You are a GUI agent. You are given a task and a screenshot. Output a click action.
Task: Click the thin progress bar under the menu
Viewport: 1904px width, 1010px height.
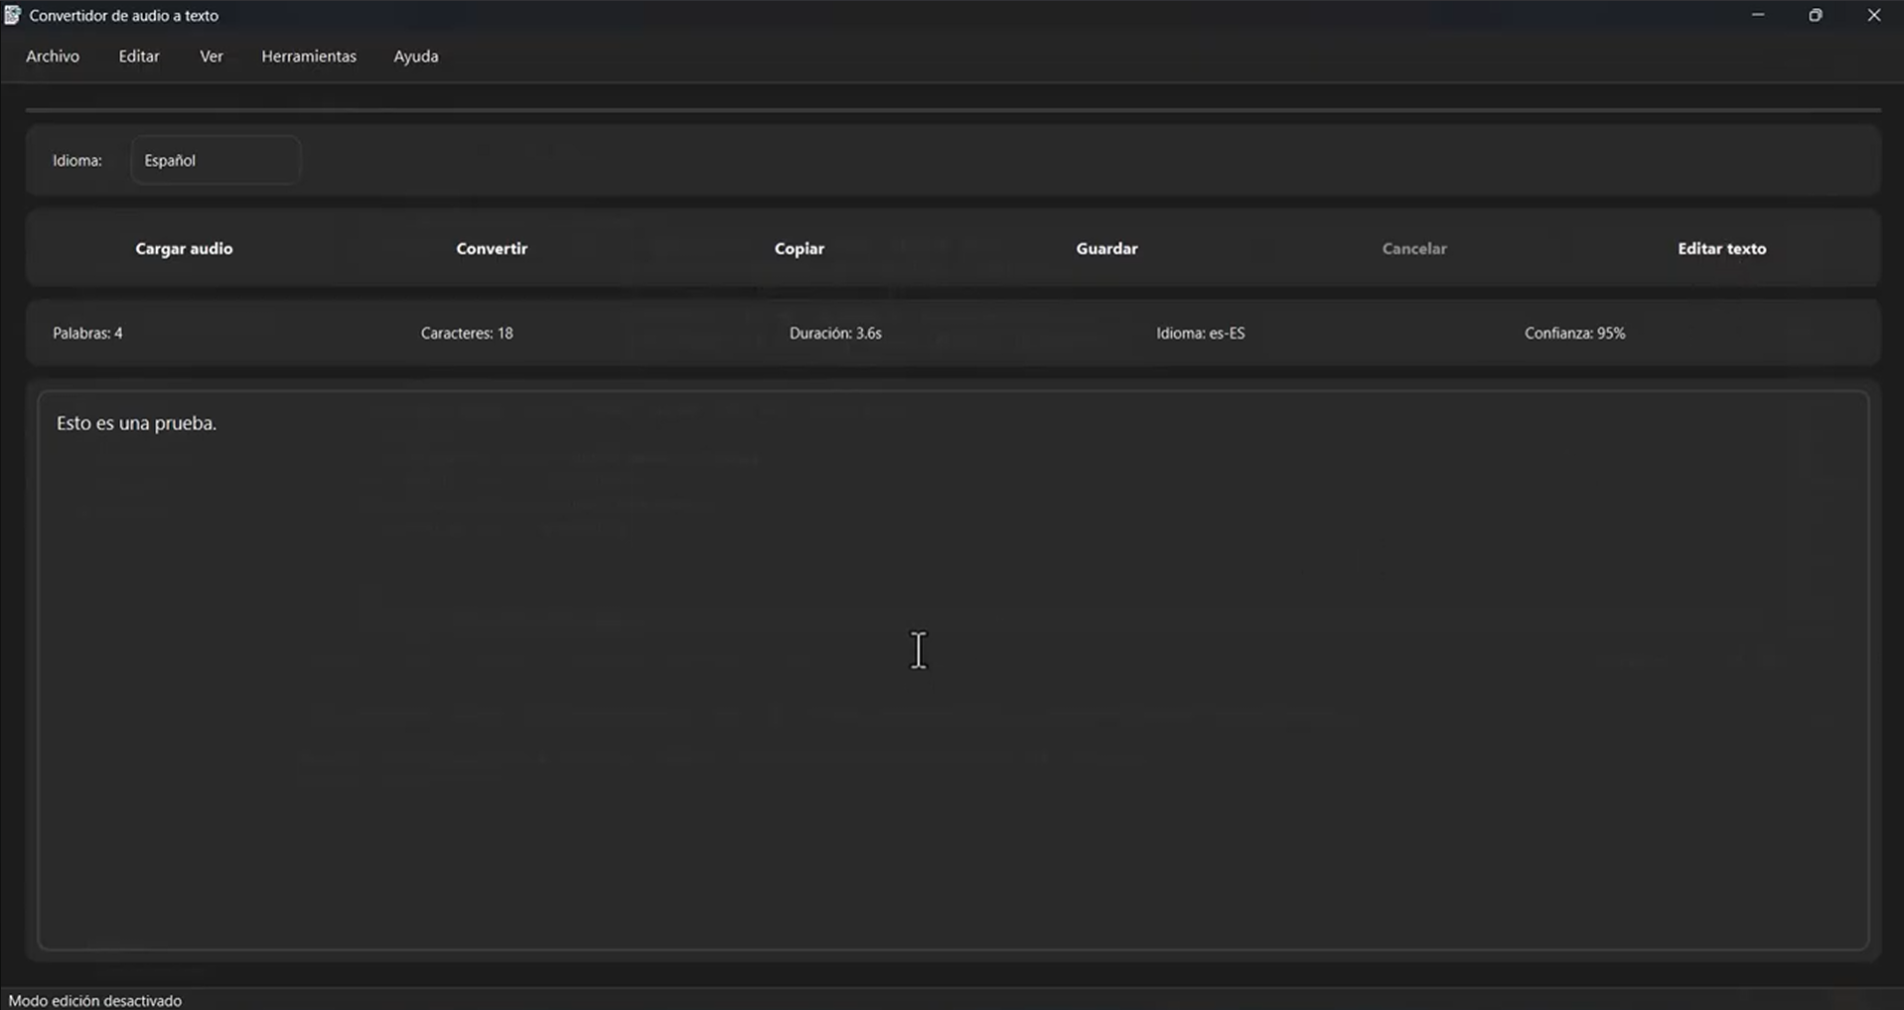coord(953,109)
